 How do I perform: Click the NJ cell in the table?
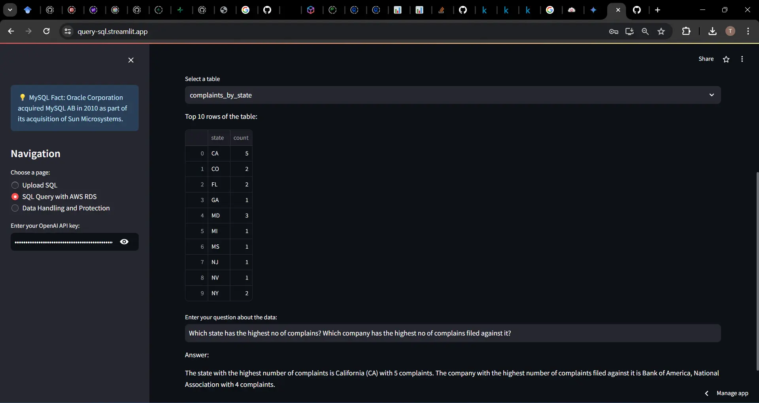(x=219, y=262)
